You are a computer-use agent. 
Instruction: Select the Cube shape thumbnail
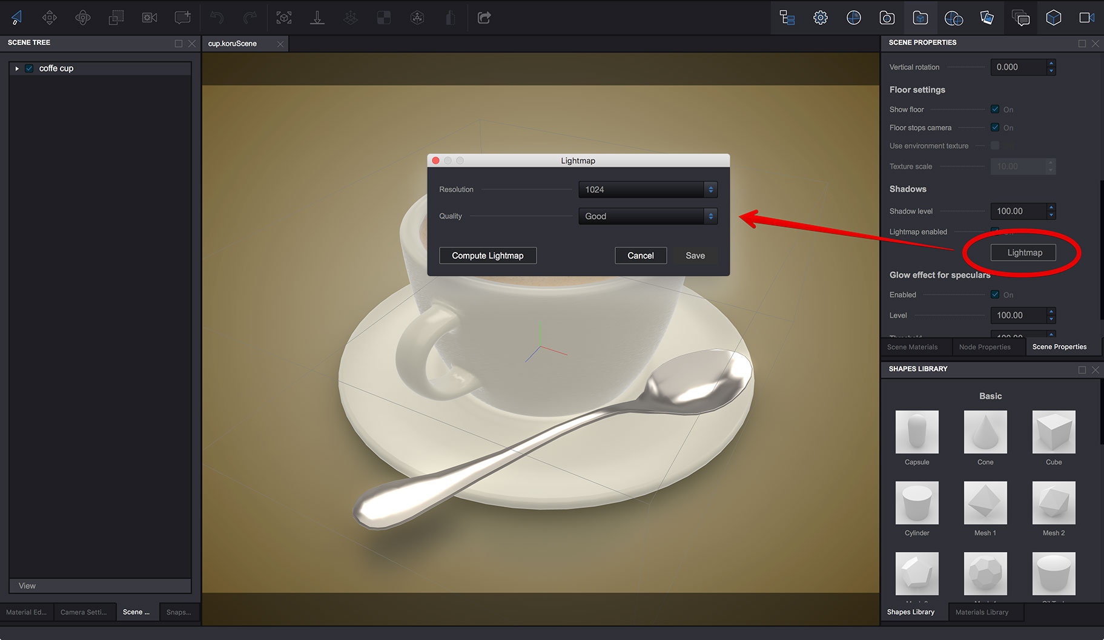tap(1053, 432)
